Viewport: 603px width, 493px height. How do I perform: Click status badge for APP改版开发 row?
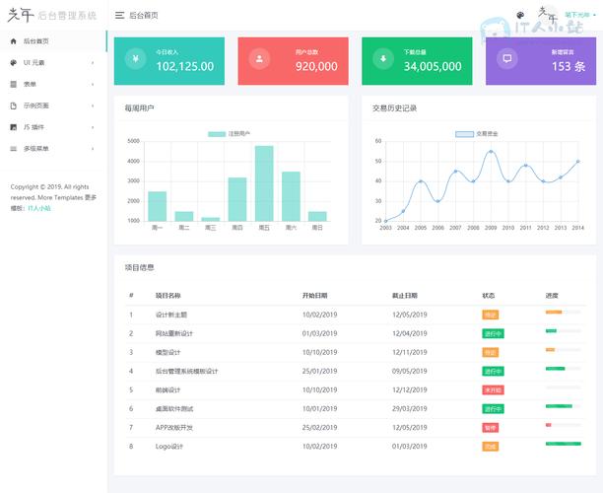pyautogui.click(x=491, y=428)
